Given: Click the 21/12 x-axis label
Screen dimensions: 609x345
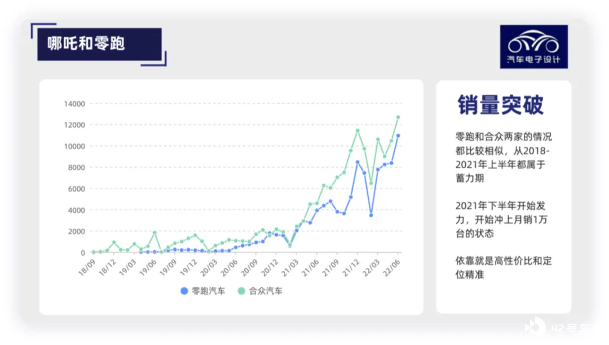Looking at the screenshot, I should click(x=351, y=268).
